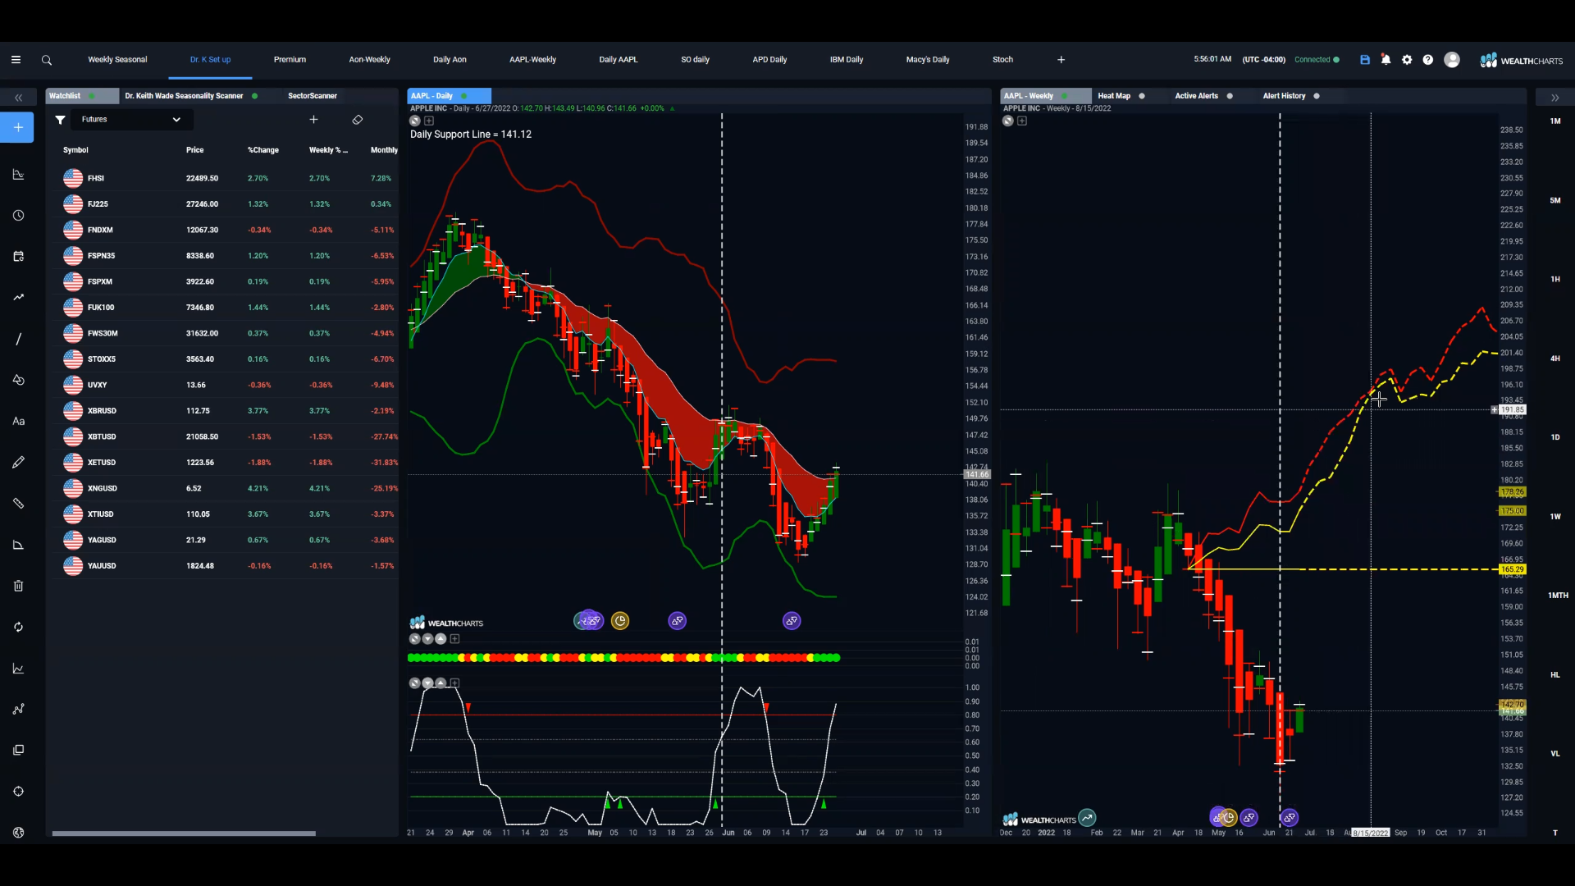Toggle the green link dot on AAPL - Daily tab

[x=463, y=96]
